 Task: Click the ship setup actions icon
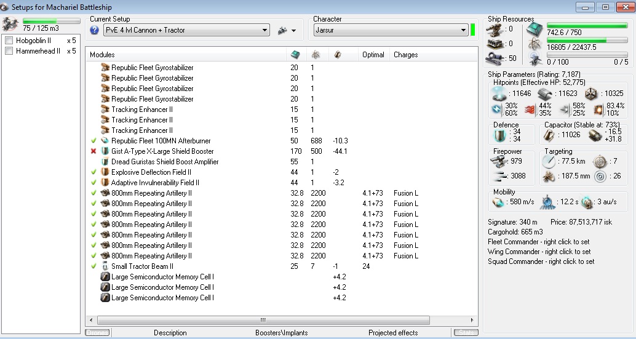pyautogui.click(x=283, y=30)
